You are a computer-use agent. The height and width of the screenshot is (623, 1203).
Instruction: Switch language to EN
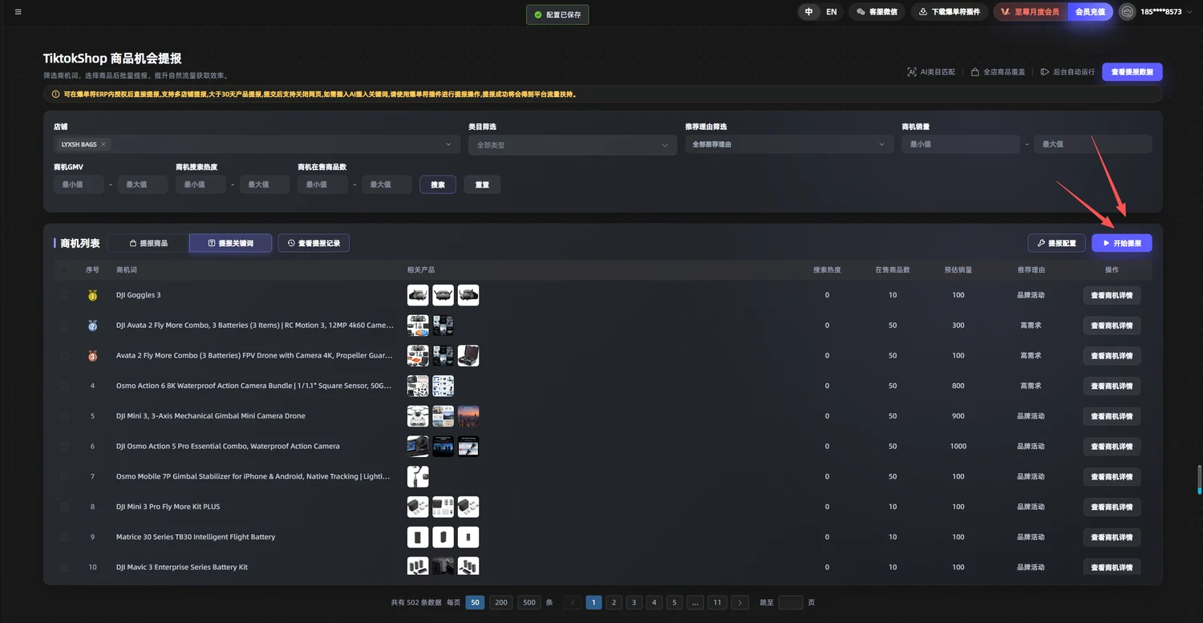(x=832, y=12)
